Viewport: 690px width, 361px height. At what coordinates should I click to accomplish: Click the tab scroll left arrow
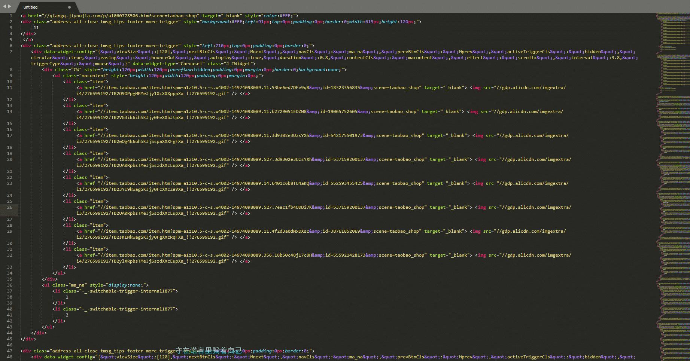point(4,6)
